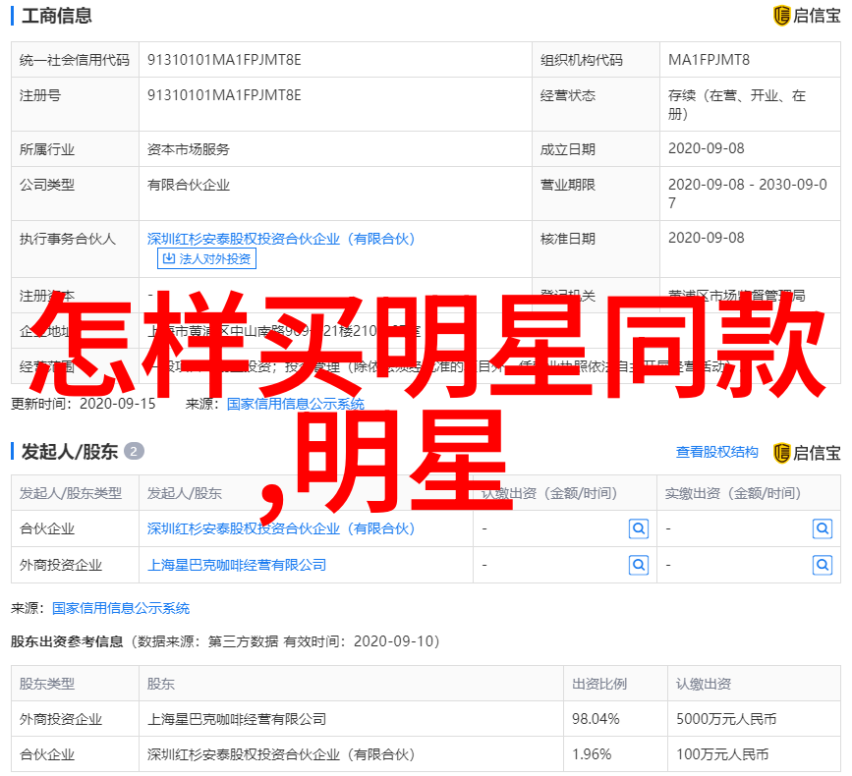Click 深圳红杉安泰 link in 合伙企业 shareholder row
The height and width of the screenshot is (776, 852).
[281, 528]
